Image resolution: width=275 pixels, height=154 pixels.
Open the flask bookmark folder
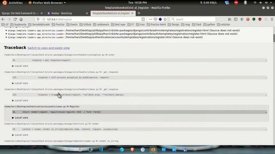(x=197, y=24)
